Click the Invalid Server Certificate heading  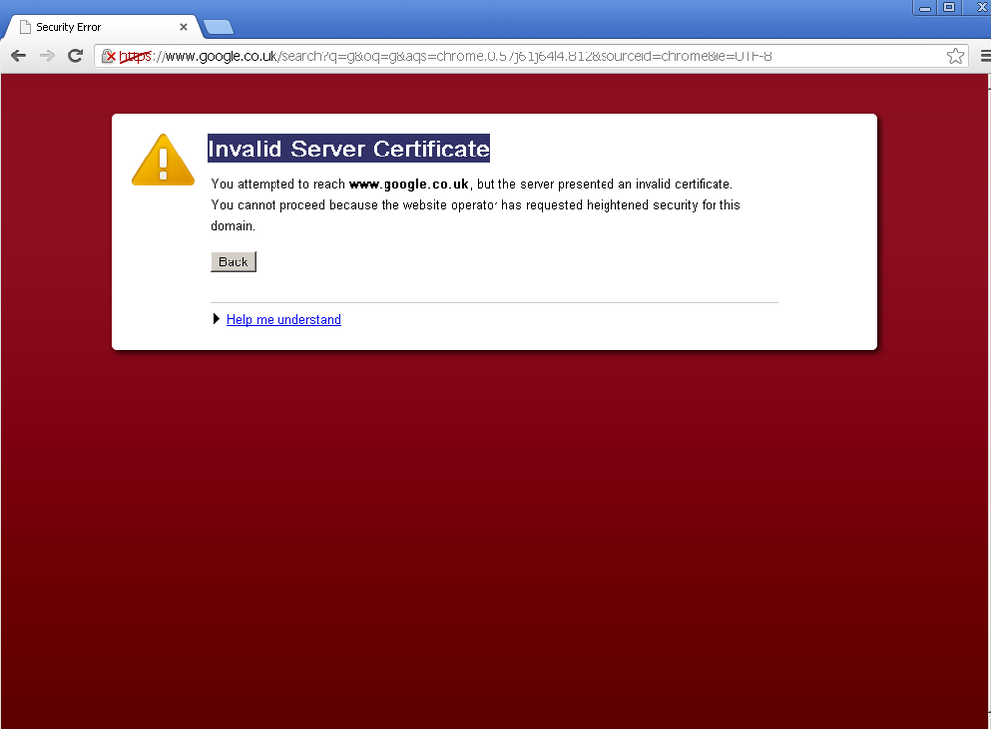(x=348, y=149)
